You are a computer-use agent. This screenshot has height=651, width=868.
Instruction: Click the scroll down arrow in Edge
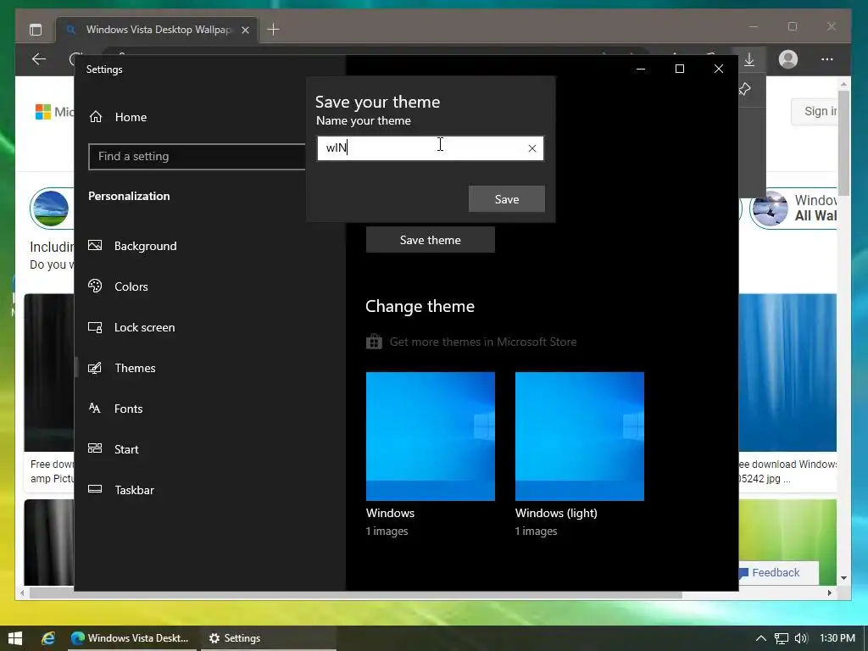pyautogui.click(x=843, y=578)
